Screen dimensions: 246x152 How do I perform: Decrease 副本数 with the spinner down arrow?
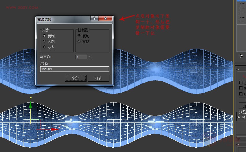(89, 58)
